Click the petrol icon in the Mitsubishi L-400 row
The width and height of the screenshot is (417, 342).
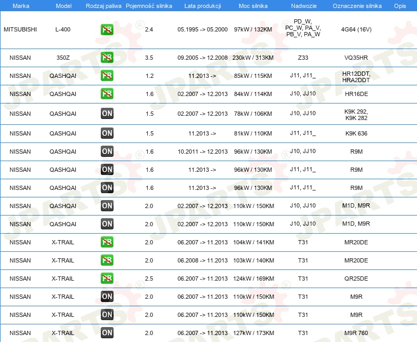tap(107, 29)
